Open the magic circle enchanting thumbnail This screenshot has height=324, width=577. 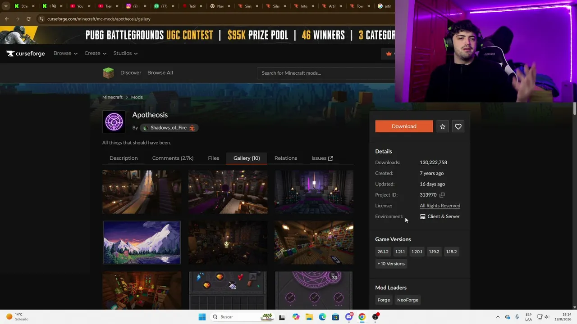point(314,290)
